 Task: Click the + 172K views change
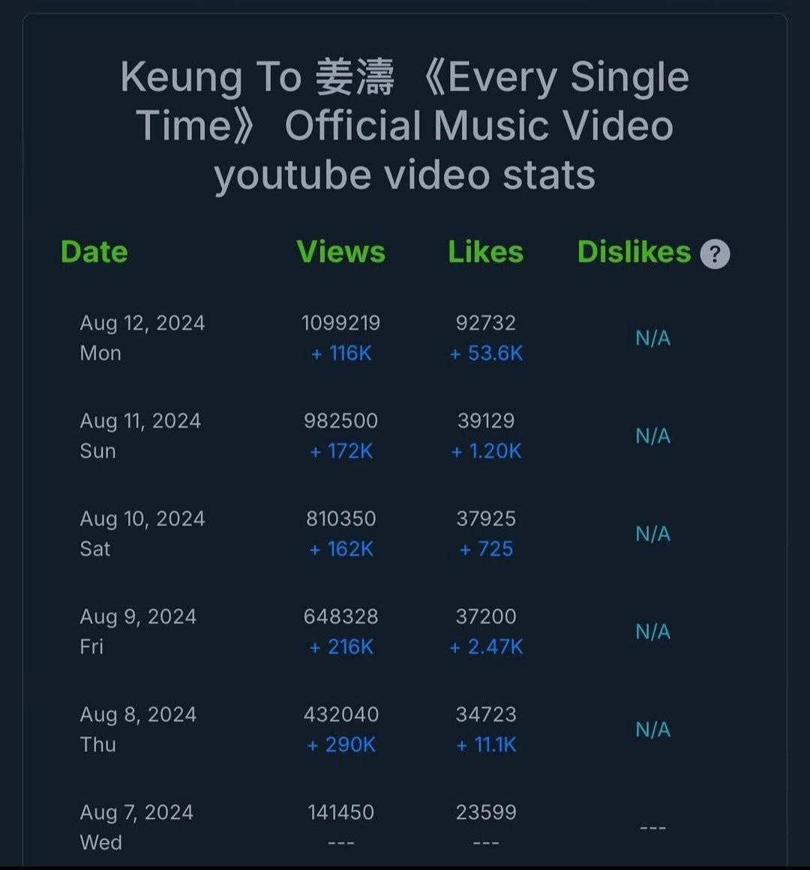(340, 451)
